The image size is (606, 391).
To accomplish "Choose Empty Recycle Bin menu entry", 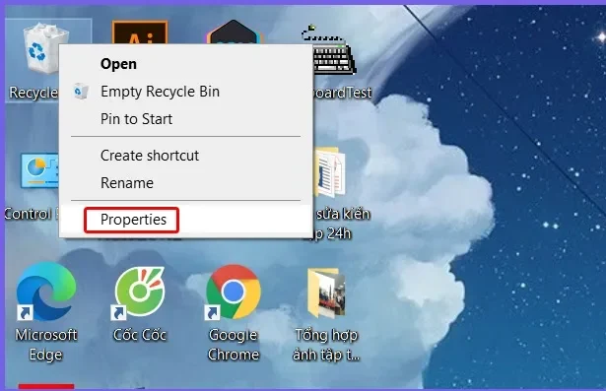I will click(160, 92).
